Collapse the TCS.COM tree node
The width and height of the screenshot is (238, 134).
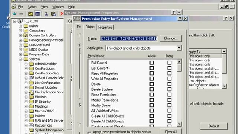click(15, 21)
